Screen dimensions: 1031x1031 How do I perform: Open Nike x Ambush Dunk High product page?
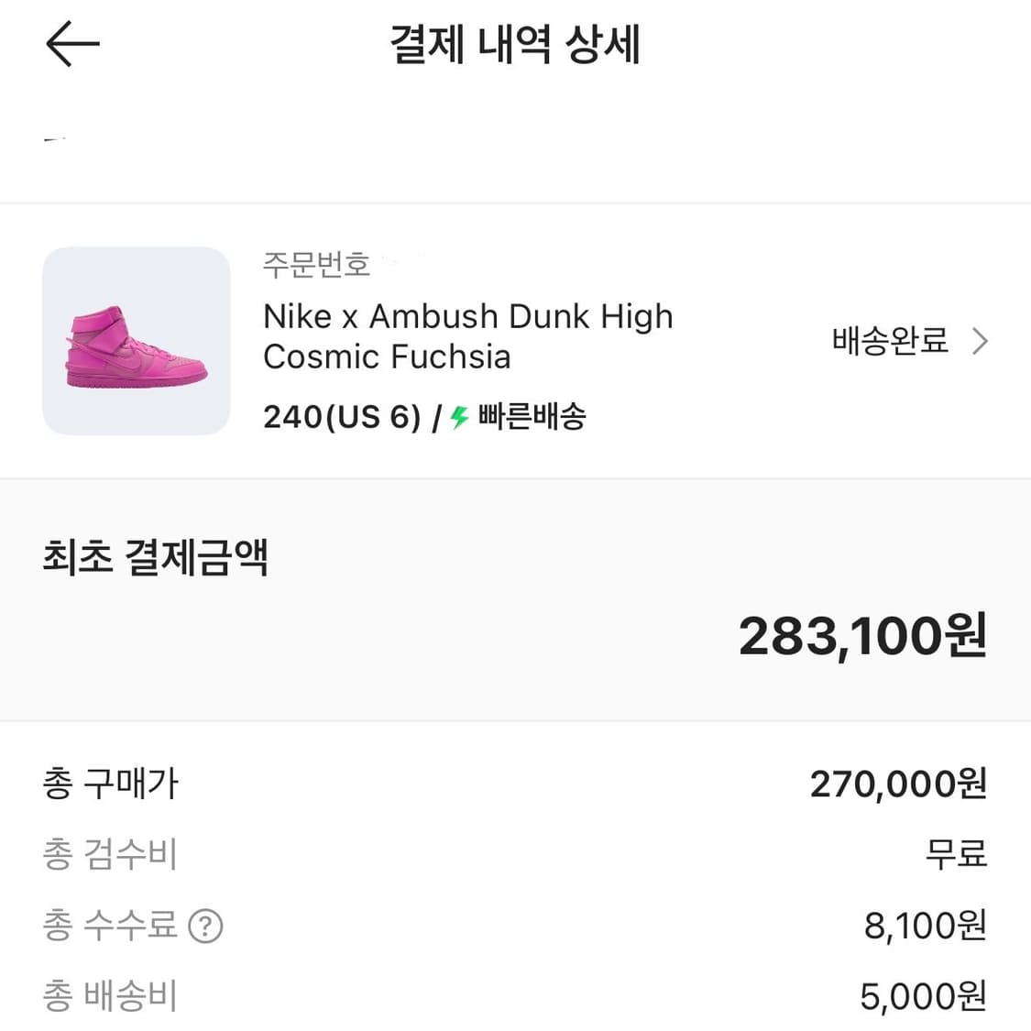point(467,336)
